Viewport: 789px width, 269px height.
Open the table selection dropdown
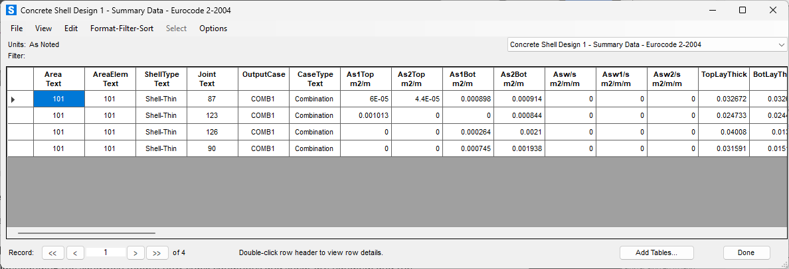tap(780, 44)
